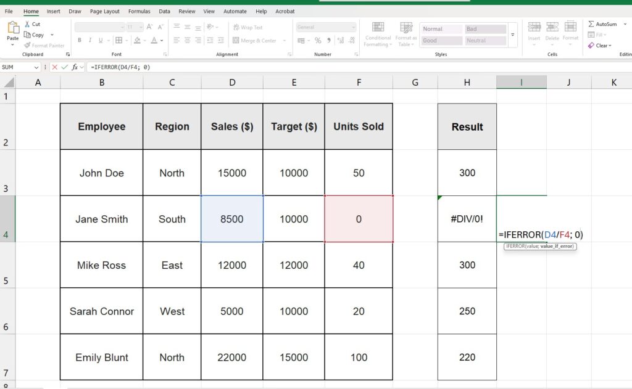Expand the Borders dropdown

127,40
